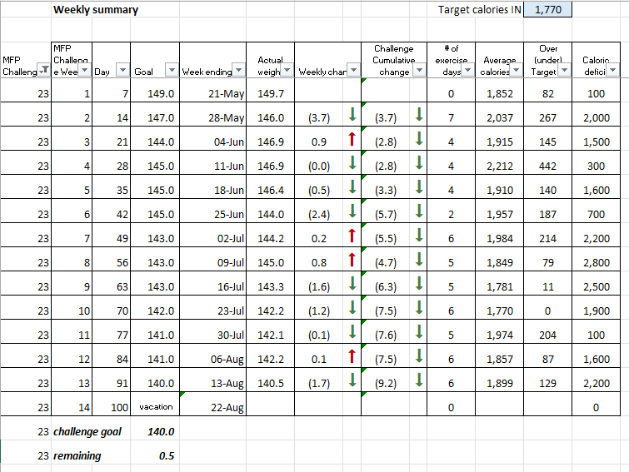Select the caloric deficit cell 1,900
629x472 pixels.
597,307
